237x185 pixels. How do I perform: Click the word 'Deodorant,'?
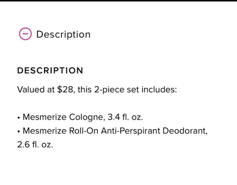185,131
